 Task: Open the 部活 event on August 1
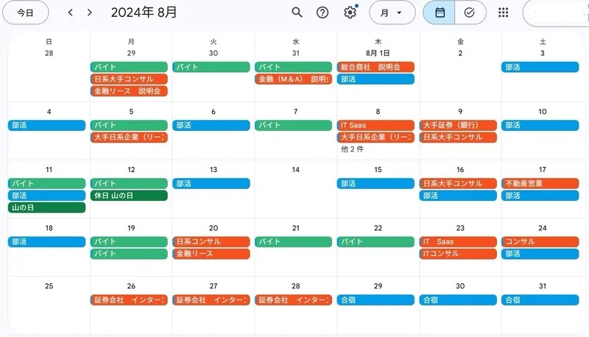[375, 79]
